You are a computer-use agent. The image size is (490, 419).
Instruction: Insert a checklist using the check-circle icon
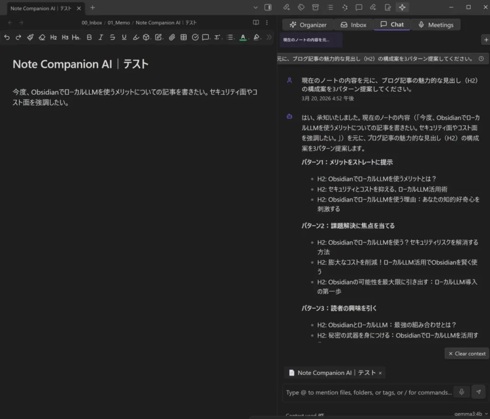tap(195, 37)
